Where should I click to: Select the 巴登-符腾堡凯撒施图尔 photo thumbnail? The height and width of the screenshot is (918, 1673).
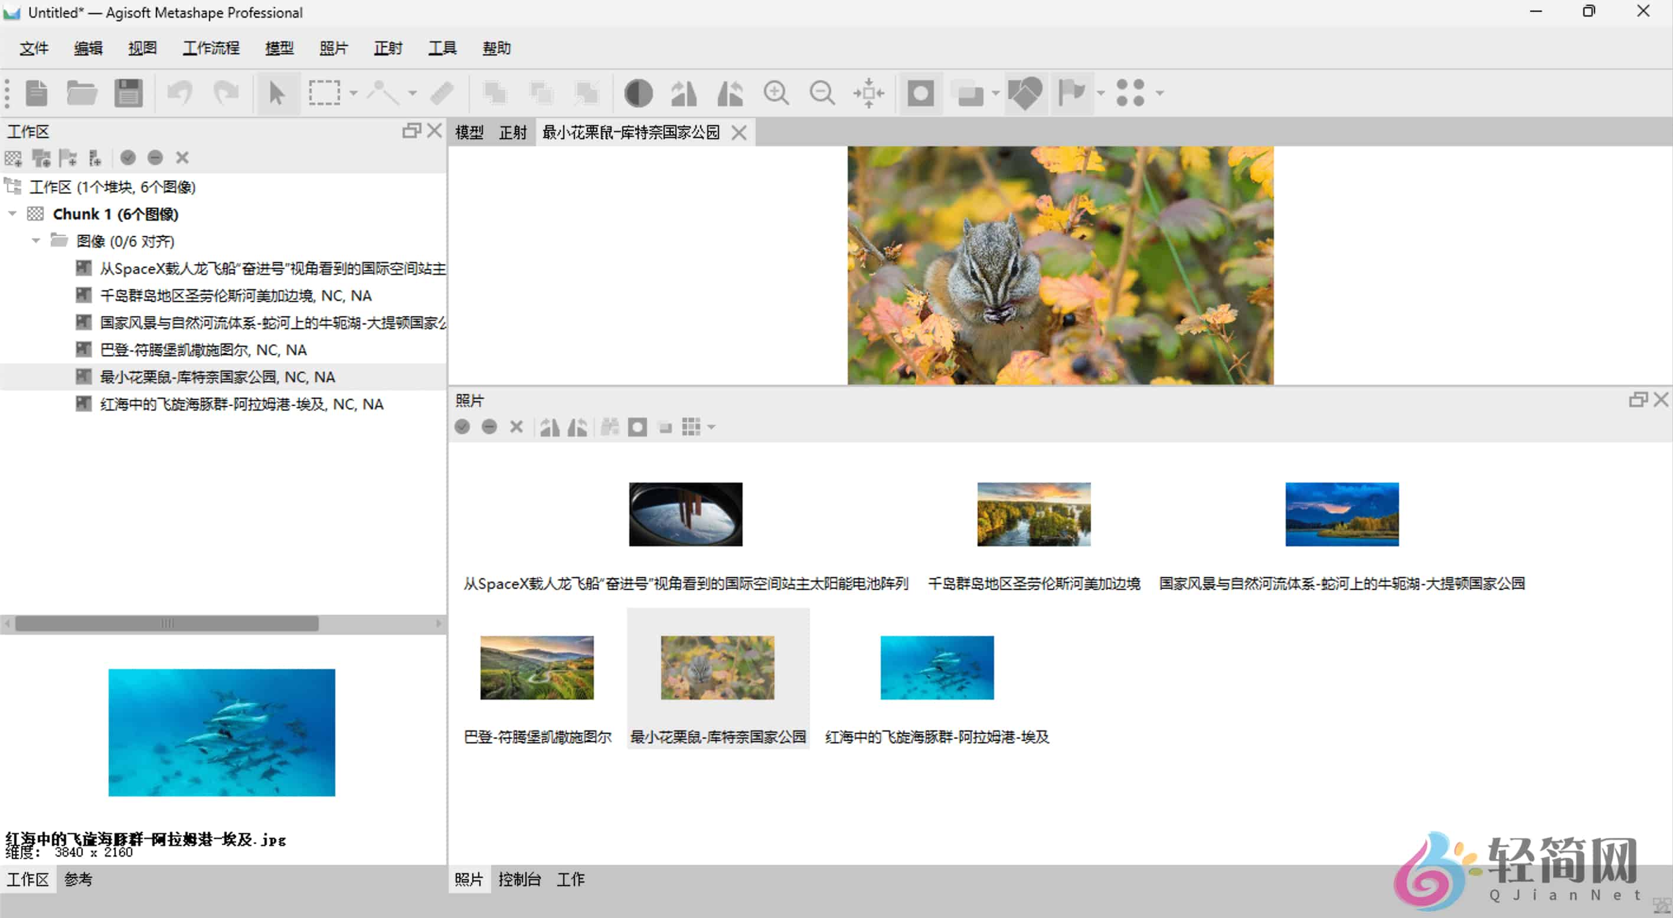click(537, 667)
